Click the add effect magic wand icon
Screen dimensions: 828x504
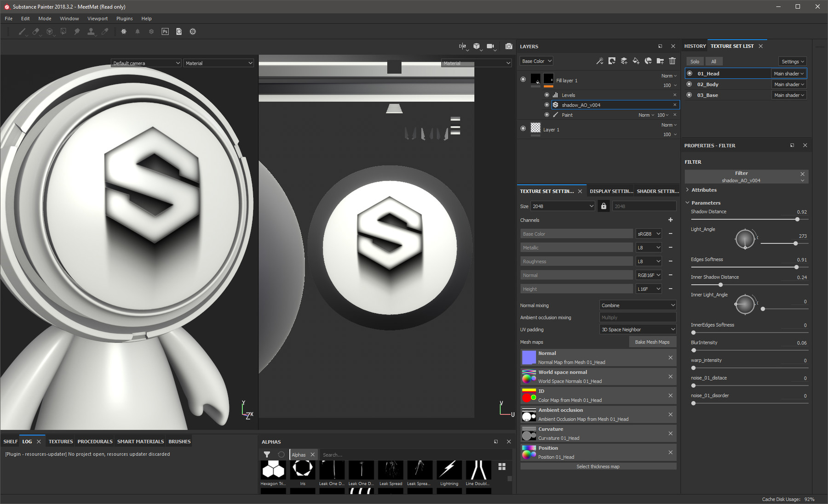pyautogui.click(x=599, y=61)
